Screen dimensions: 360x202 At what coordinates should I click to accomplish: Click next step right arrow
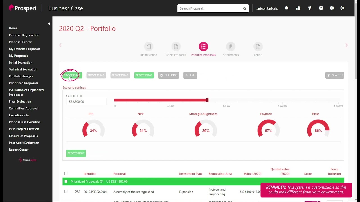click(x=346, y=45)
